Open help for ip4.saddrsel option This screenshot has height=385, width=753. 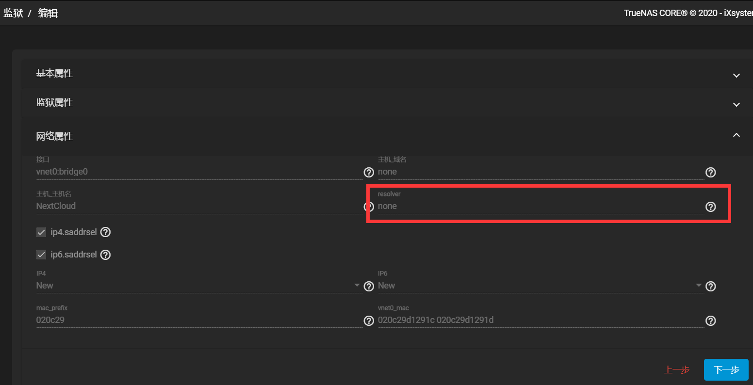pos(105,232)
